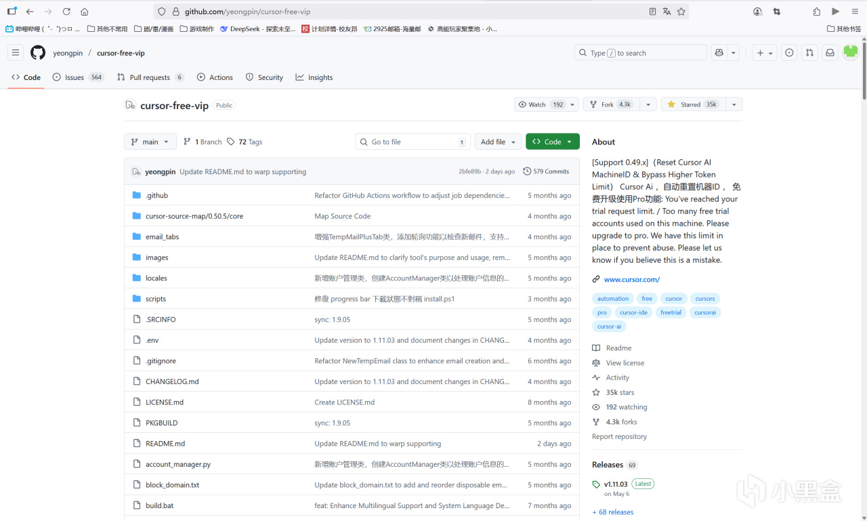The height and width of the screenshot is (521, 867).
Task: Expand the Watch notifications dropdown
Action: point(573,104)
